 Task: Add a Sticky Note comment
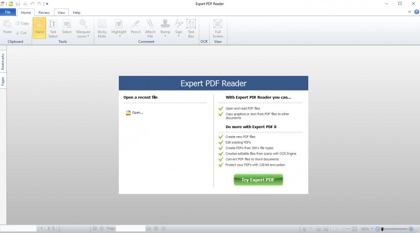pyautogui.click(x=102, y=28)
